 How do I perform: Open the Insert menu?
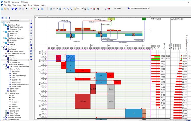[19, 5]
